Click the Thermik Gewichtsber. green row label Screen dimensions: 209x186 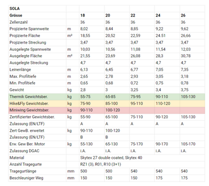pos(29,97)
